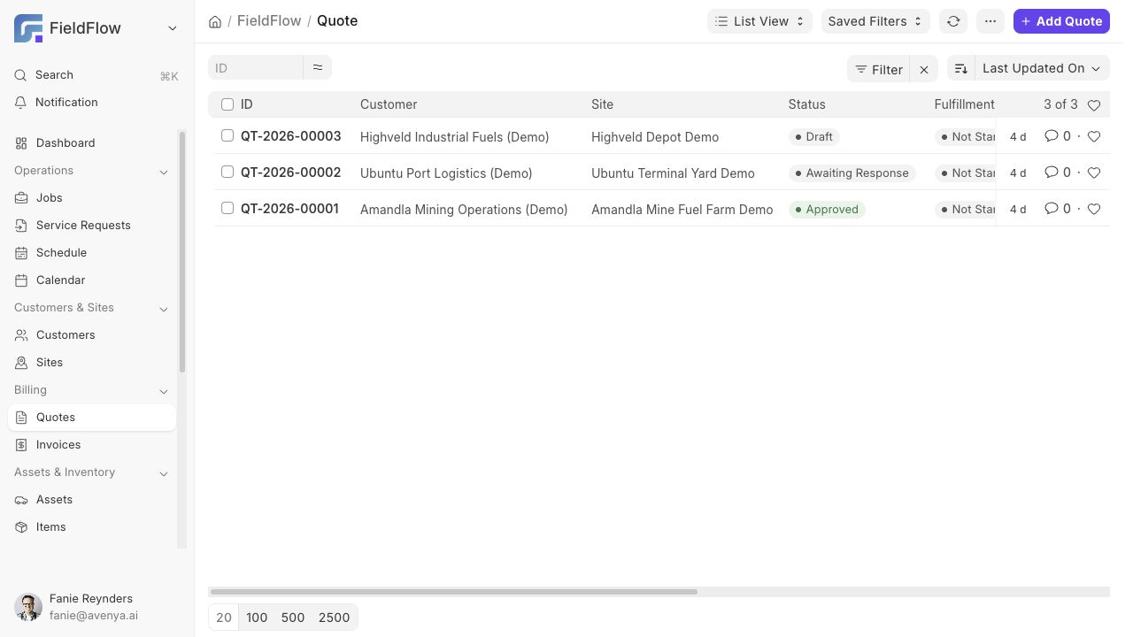Collapse the Operations section

[164, 172]
